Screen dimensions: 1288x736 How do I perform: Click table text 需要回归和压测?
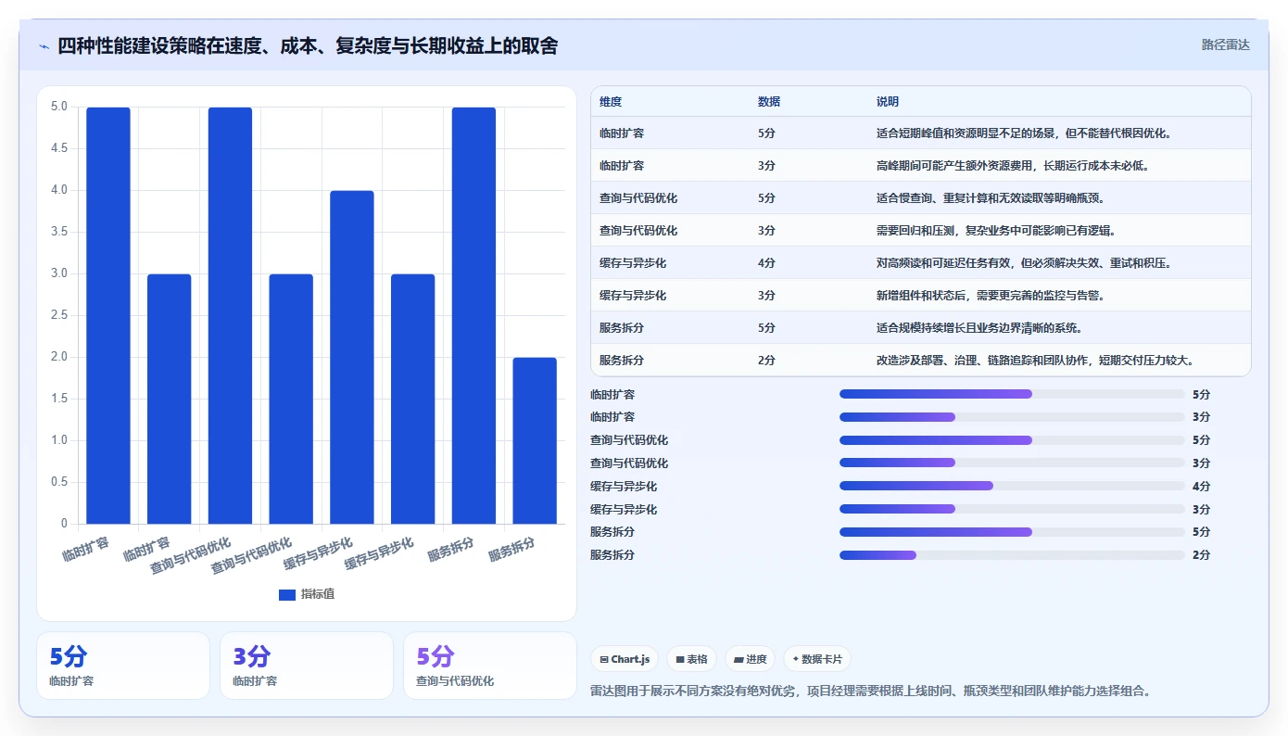click(917, 231)
